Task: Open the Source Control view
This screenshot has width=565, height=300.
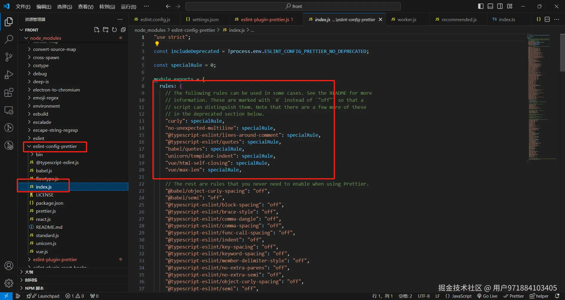Action: coord(9,57)
